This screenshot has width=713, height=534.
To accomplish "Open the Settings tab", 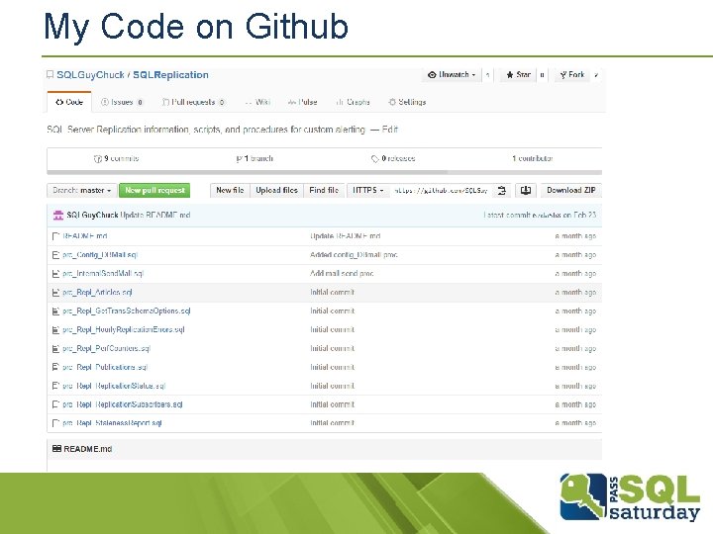I will (x=407, y=102).
